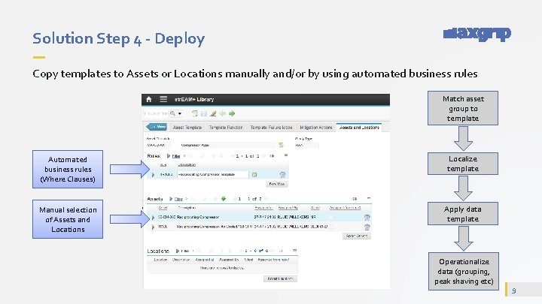Collapse the Locations table with minimize icon

click(294, 250)
